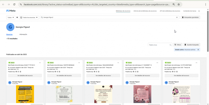This screenshot has width=209, height=105.
Task: Remove the Estado activo filter chip
Action: pos(198,50)
